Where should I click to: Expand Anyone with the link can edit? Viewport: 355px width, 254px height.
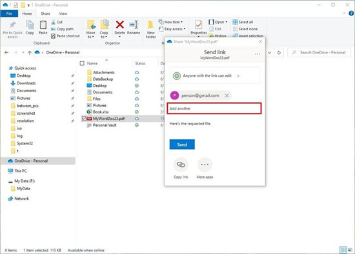[215, 76]
